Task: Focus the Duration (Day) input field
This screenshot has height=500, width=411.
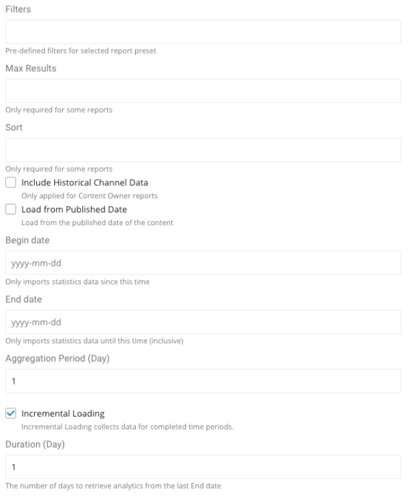Action: pyautogui.click(x=203, y=467)
